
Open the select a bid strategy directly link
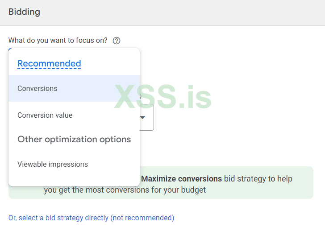[91, 218]
